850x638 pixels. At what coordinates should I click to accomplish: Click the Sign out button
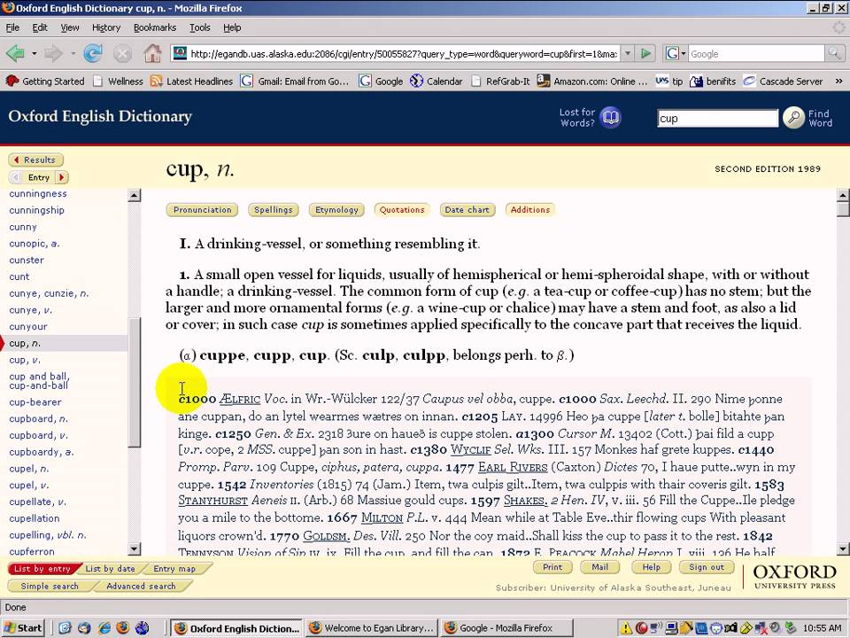(707, 567)
